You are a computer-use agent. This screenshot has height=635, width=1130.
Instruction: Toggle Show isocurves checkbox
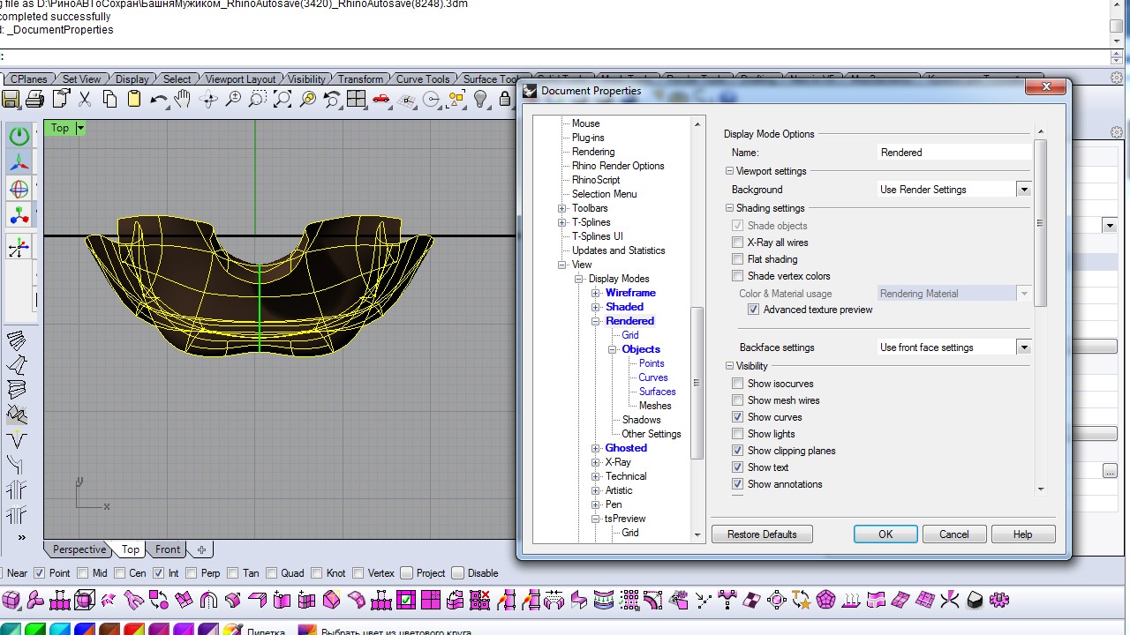click(738, 384)
